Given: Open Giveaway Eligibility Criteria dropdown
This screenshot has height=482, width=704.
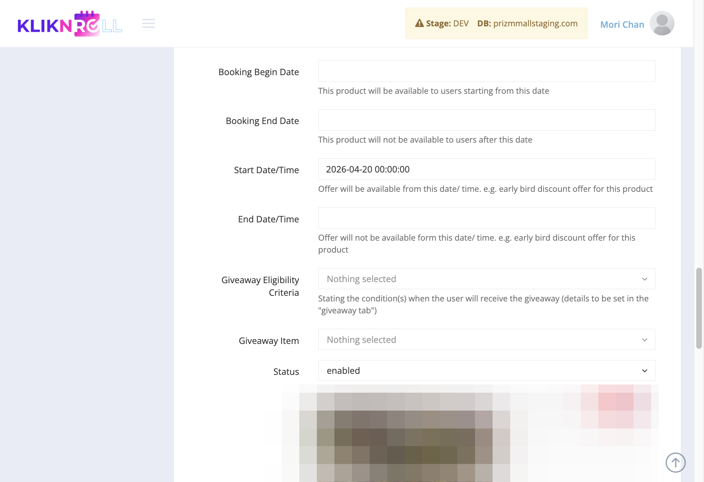Looking at the screenshot, I should [x=487, y=279].
